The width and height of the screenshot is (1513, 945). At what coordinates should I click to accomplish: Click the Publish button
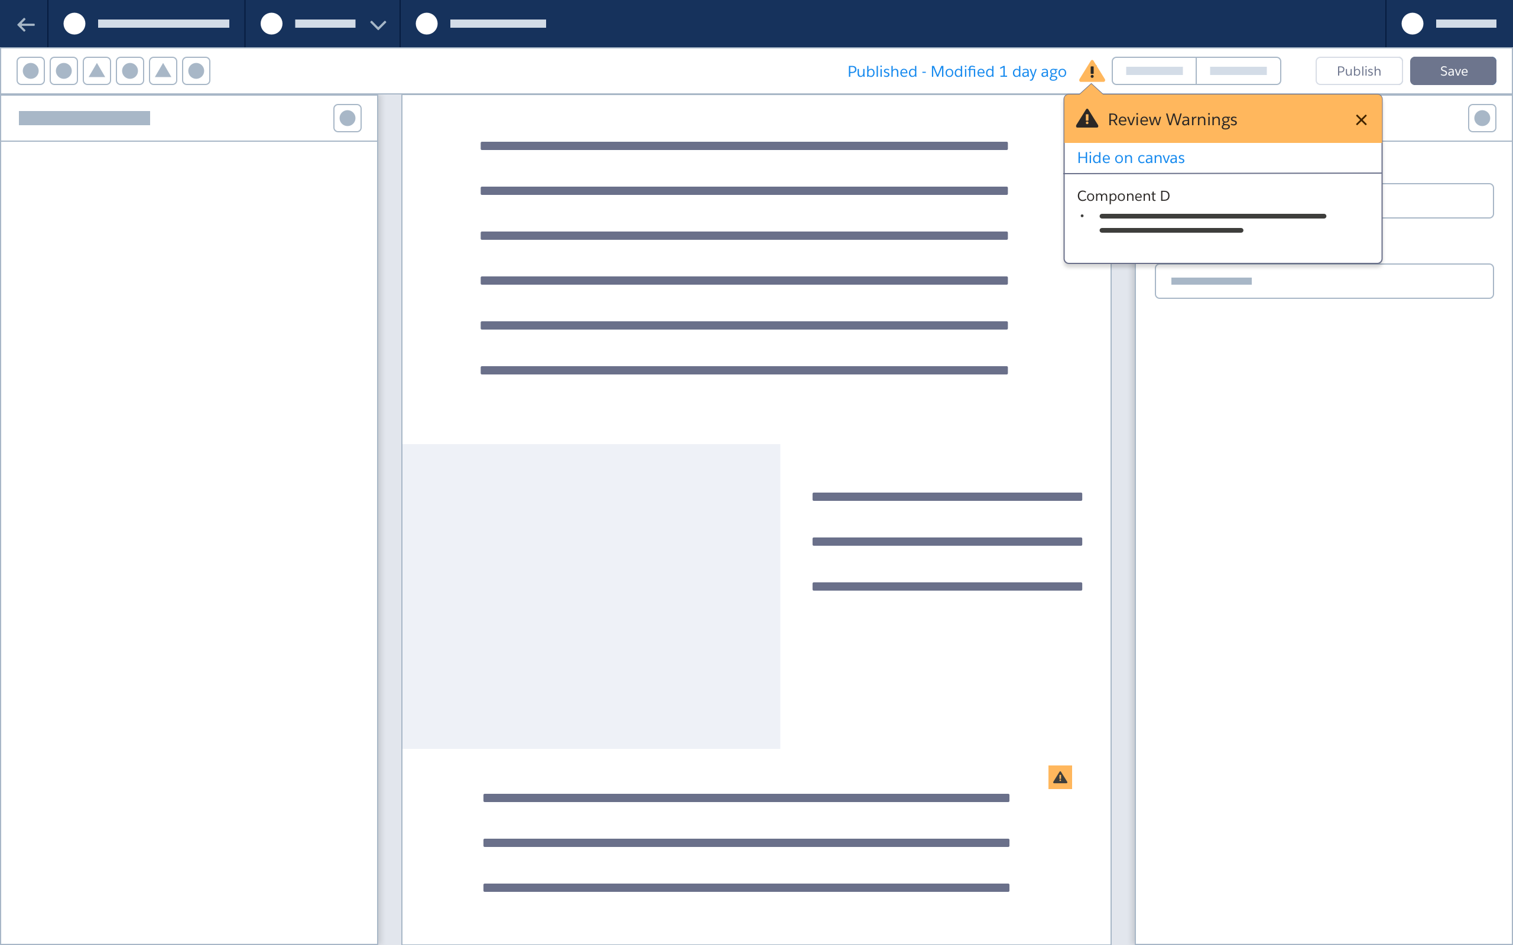(1358, 71)
